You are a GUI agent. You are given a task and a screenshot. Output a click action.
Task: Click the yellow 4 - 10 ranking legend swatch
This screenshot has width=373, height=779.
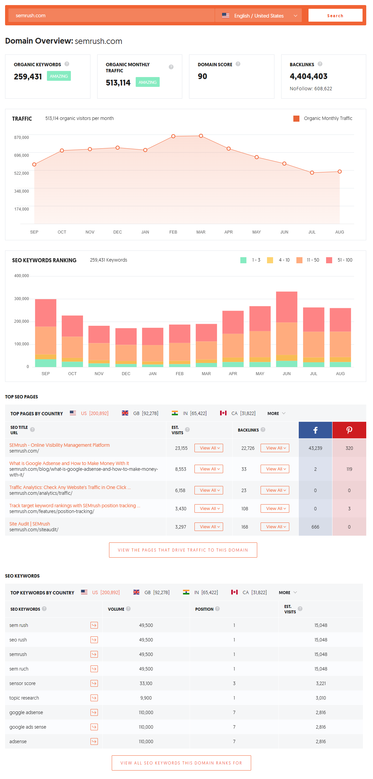(x=270, y=260)
